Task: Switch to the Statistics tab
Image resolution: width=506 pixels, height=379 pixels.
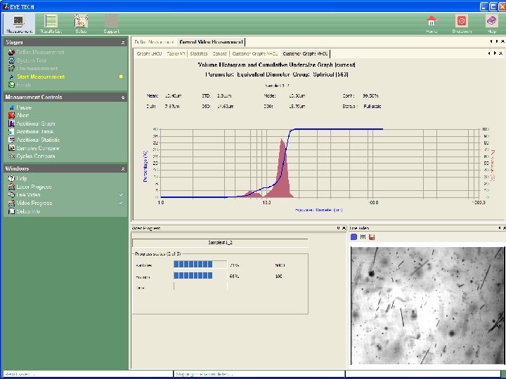Action: [199, 53]
